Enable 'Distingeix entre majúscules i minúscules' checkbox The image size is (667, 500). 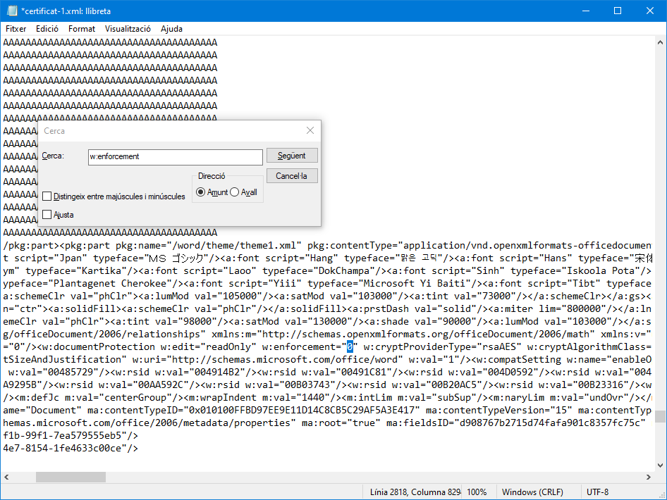click(x=47, y=196)
